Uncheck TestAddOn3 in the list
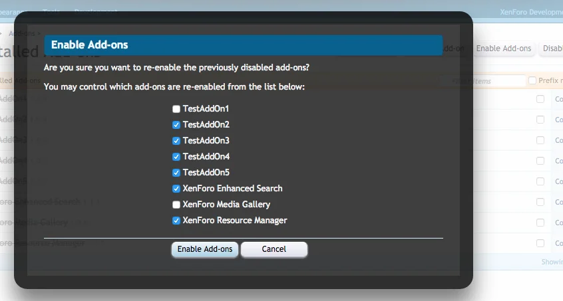This screenshot has width=563, height=301. (x=176, y=141)
